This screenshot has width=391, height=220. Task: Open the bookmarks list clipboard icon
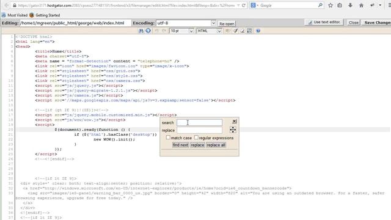(340, 5)
